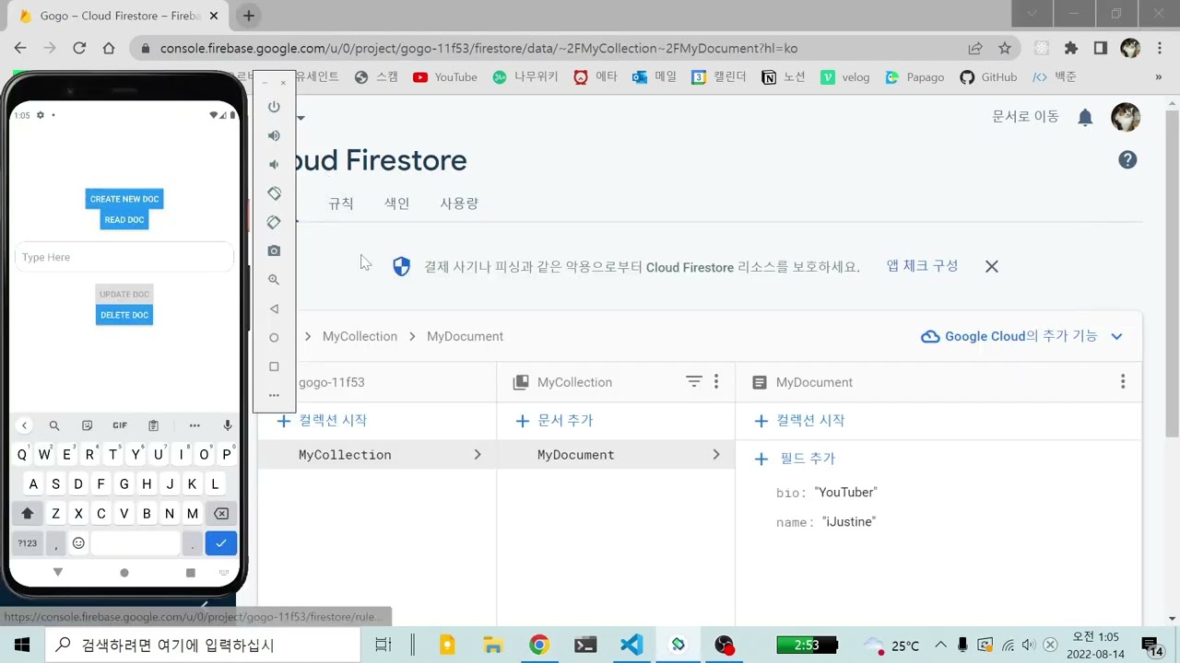Click the keyboard search icon in emulator
1180x663 pixels.
click(x=54, y=425)
